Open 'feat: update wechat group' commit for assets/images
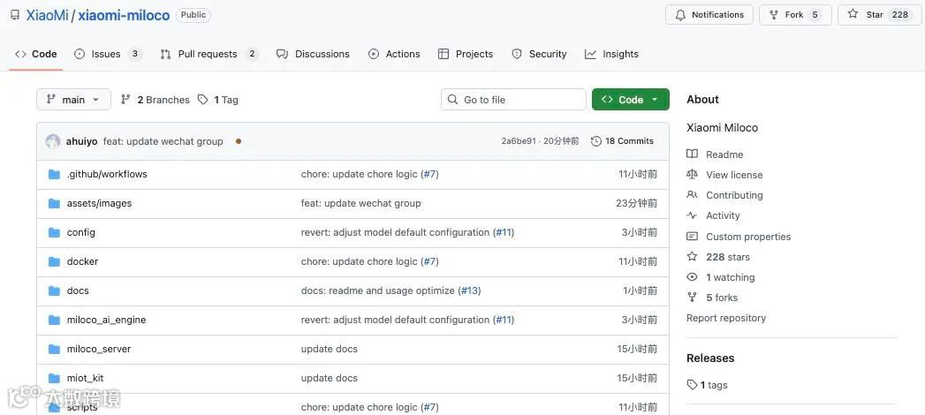Viewport: 925px width, 415px height. pyautogui.click(x=361, y=203)
